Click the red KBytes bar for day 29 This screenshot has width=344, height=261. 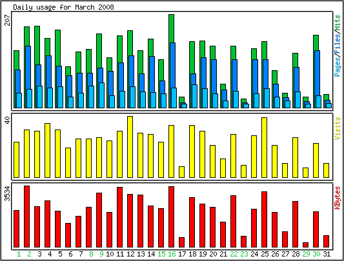[306, 245]
